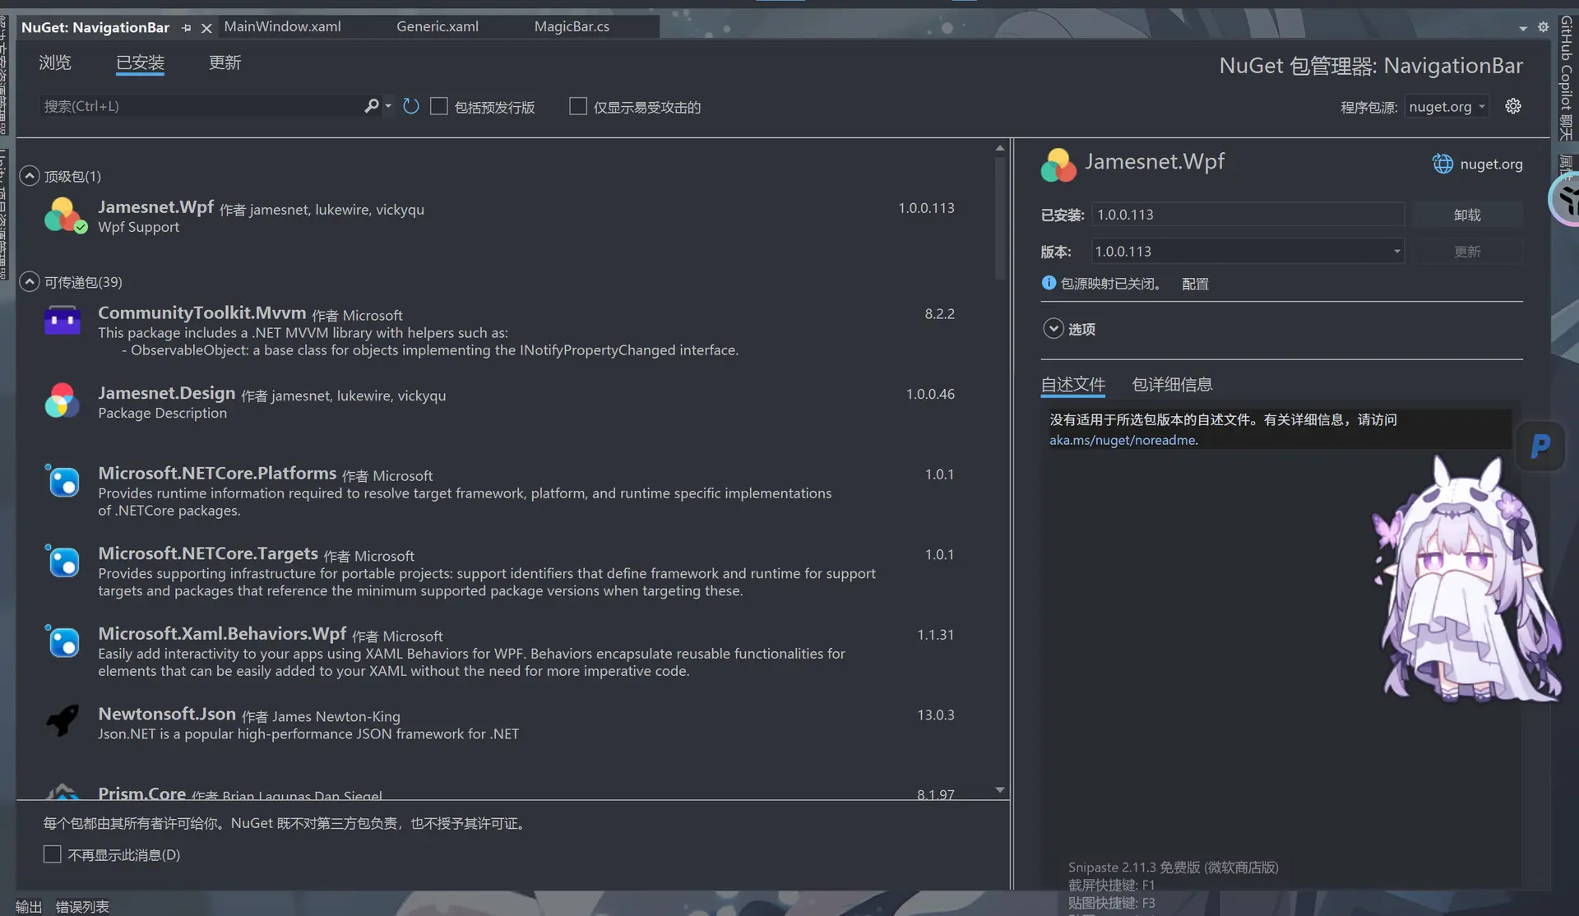The height and width of the screenshot is (916, 1579).
Task: Open the nuget.org link in details pane
Action: coord(1491,164)
